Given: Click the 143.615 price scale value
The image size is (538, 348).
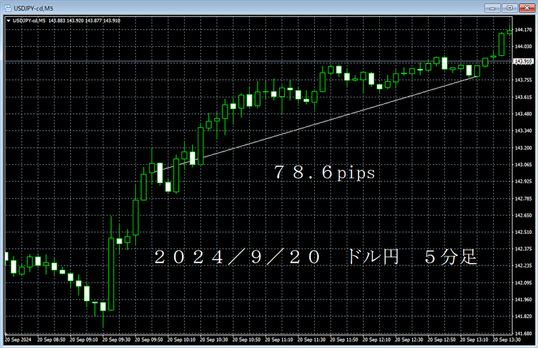Looking at the screenshot, I should pyautogui.click(x=523, y=97).
